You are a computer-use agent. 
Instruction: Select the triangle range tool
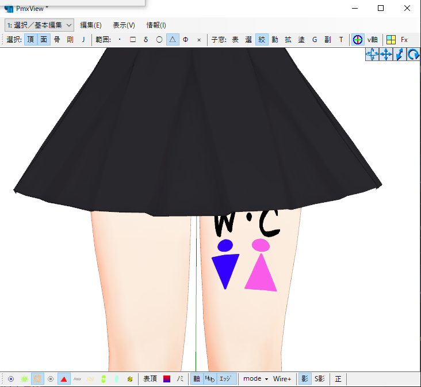tap(173, 40)
